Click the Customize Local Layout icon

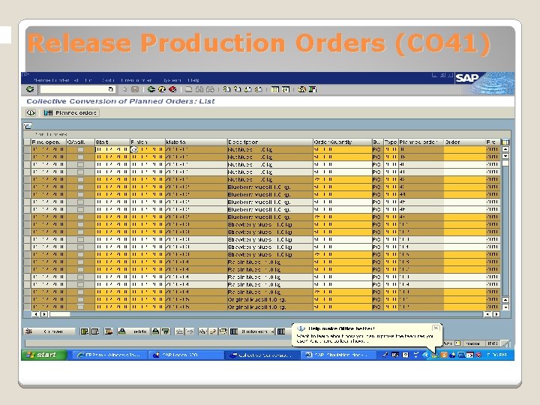(313, 89)
